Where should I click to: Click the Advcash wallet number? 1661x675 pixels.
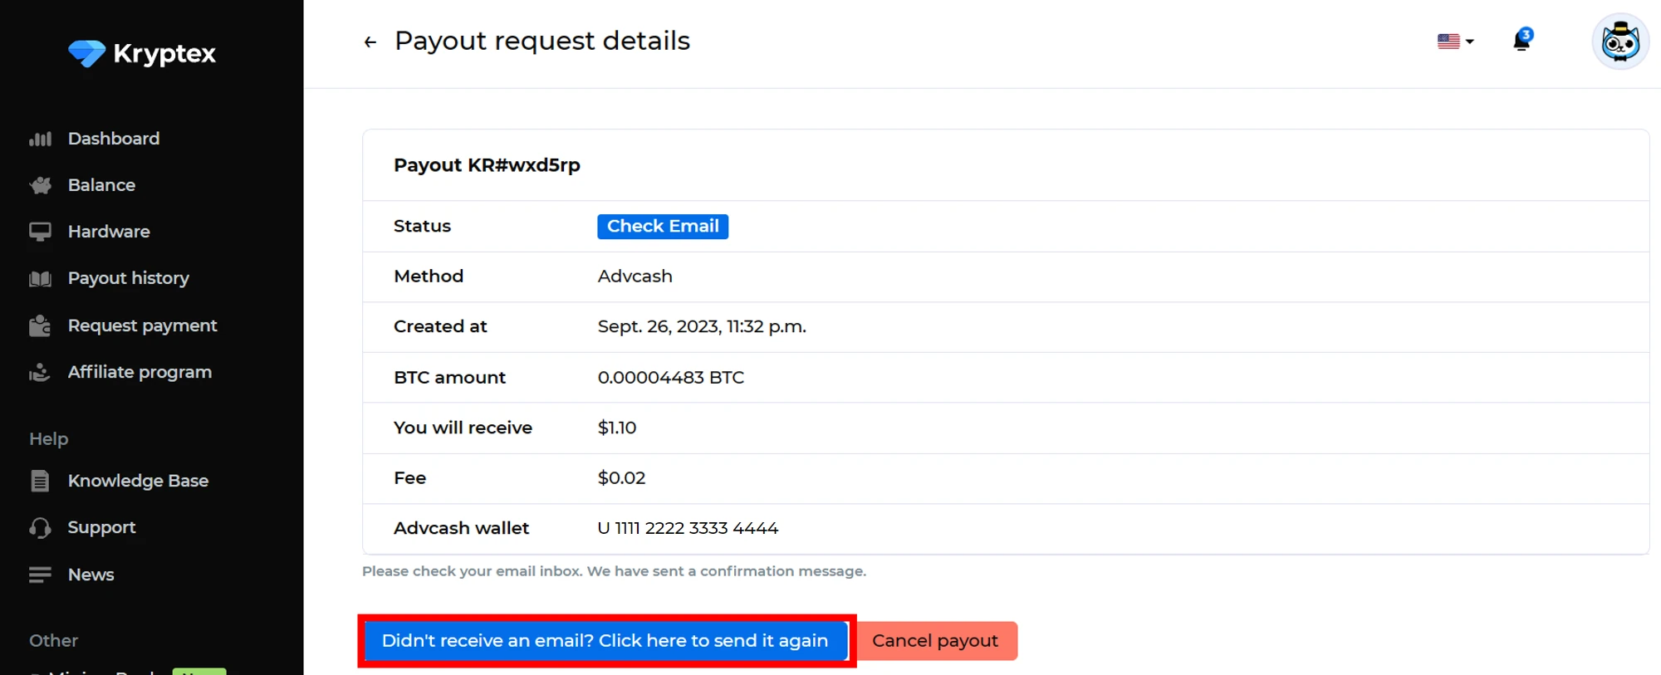coord(688,528)
